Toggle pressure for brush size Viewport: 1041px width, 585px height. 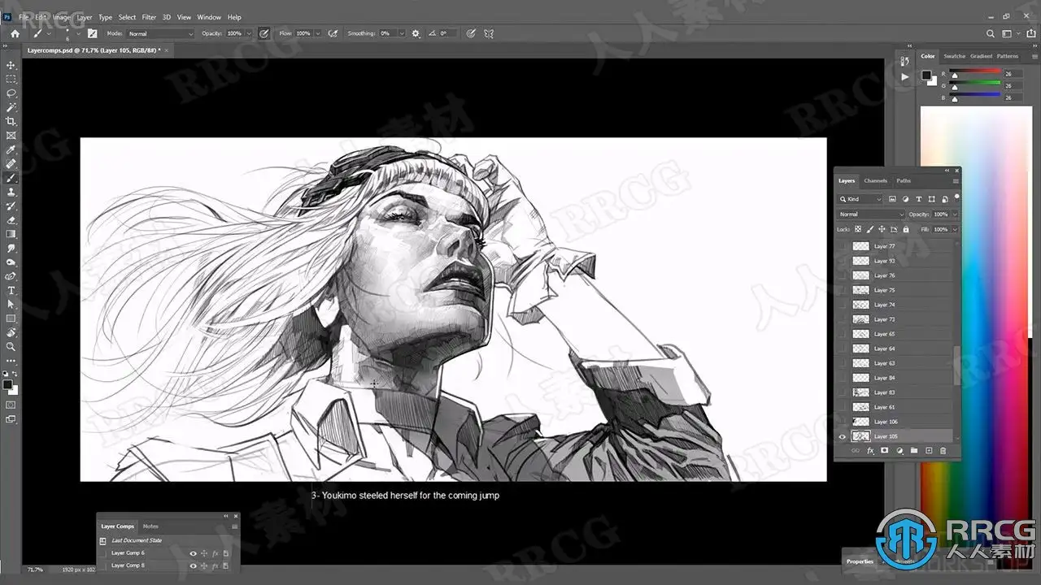(x=471, y=33)
